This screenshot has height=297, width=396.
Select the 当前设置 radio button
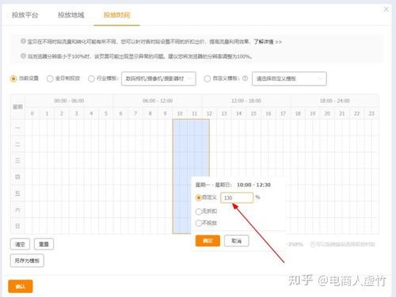[x=13, y=78]
